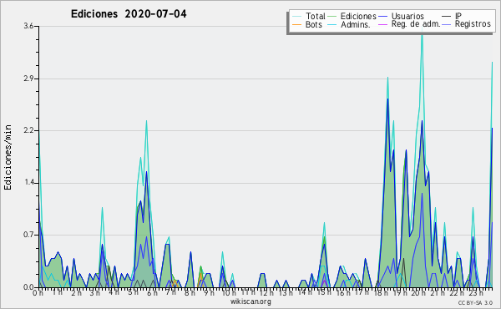Click the chart title 'Ediciones 2020-07-04'

pos(129,14)
